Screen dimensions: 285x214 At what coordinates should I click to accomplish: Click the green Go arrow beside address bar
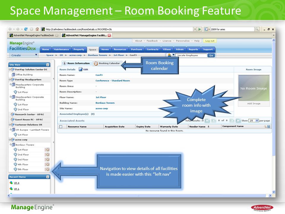coord(199,29)
